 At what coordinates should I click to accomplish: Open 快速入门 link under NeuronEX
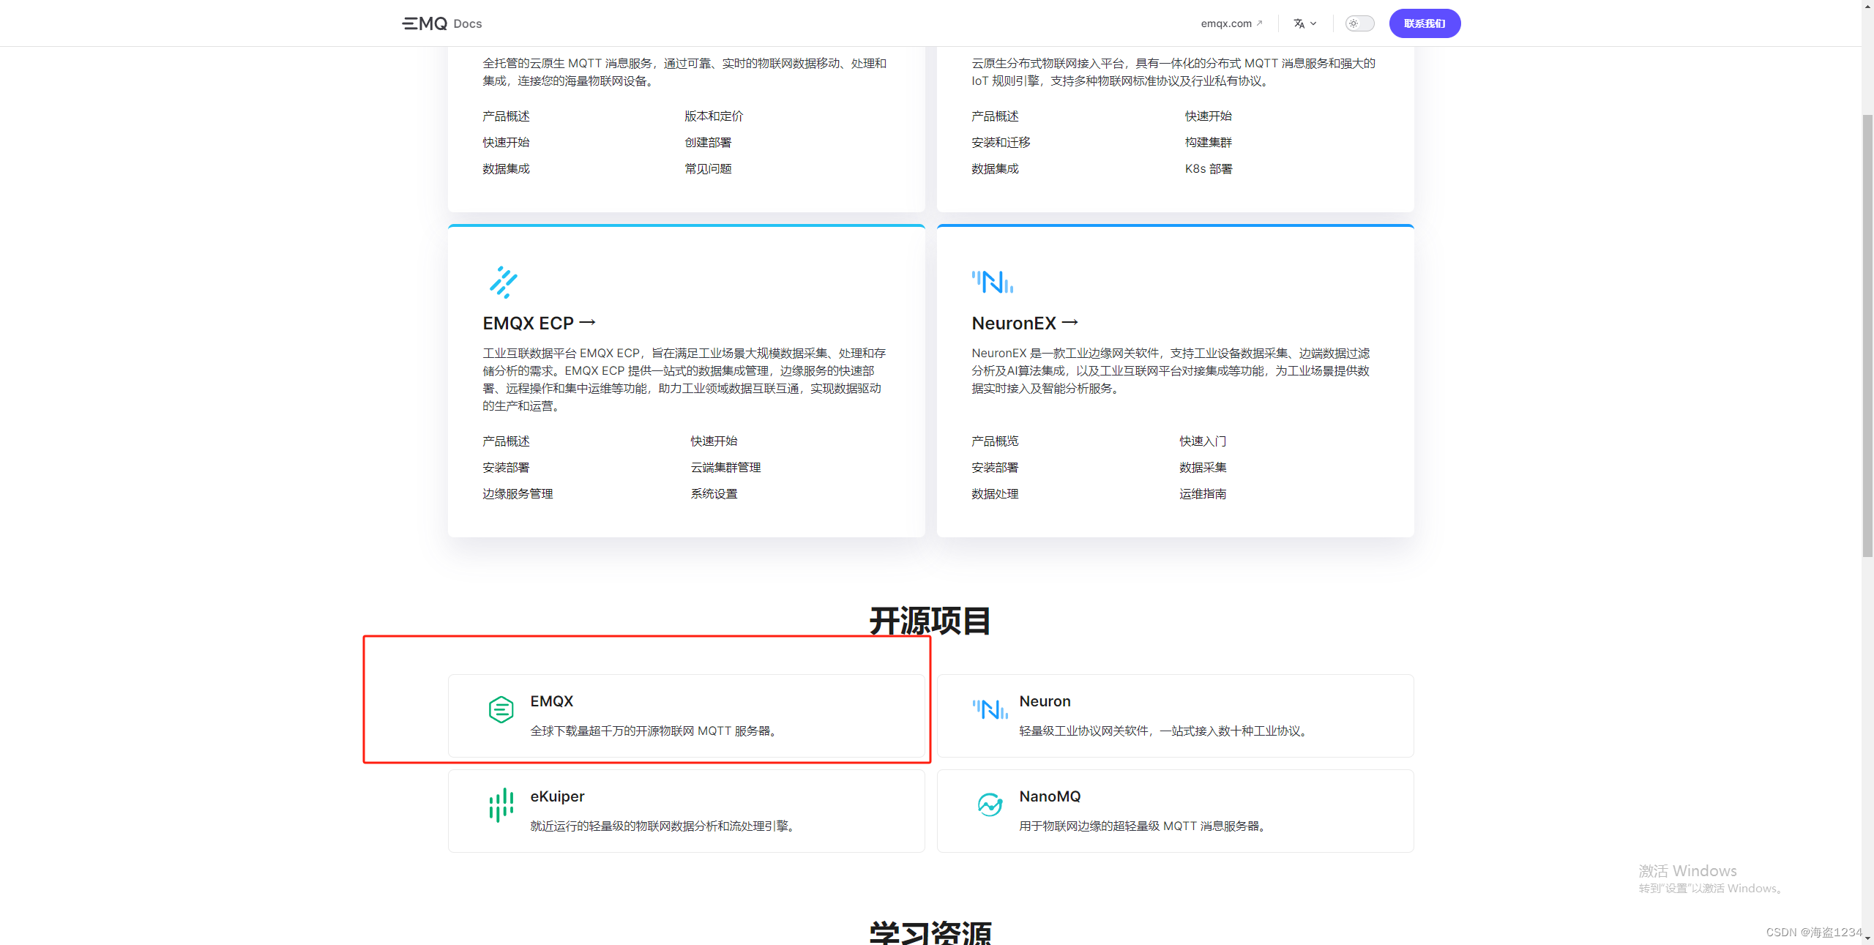click(1203, 441)
